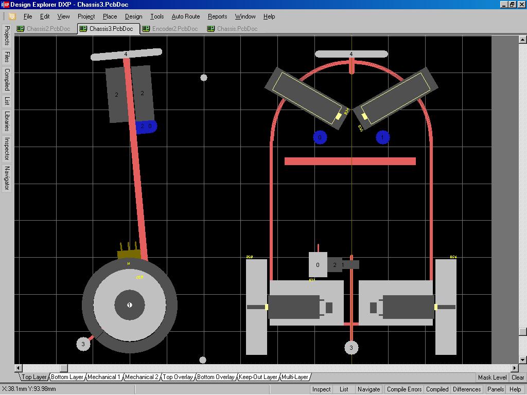This screenshot has width=527, height=395.
Task: Click the wheel hub center pad
Action: [x=130, y=305]
